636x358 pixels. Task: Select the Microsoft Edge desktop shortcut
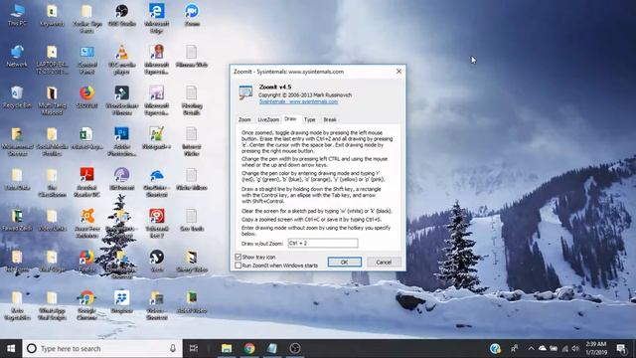pyautogui.click(x=157, y=18)
